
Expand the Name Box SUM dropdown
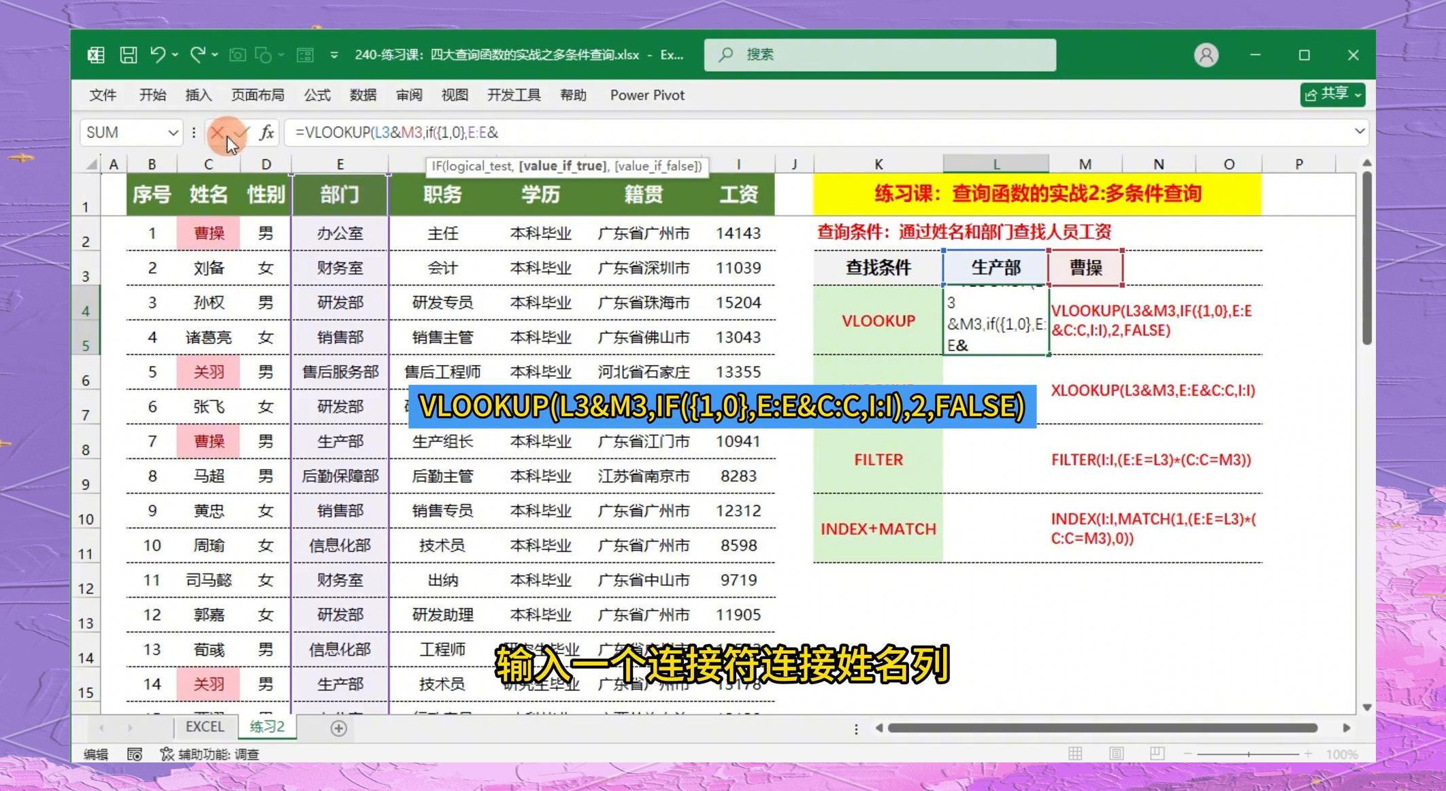(x=173, y=133)
